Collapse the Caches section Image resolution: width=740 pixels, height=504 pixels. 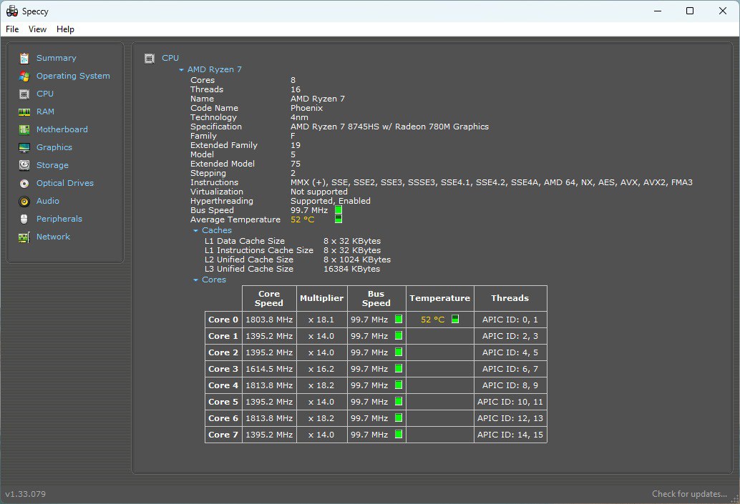pyautogui.click(x=196, y=230)
